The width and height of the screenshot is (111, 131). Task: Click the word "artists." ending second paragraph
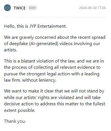click(x=11, y=50)
